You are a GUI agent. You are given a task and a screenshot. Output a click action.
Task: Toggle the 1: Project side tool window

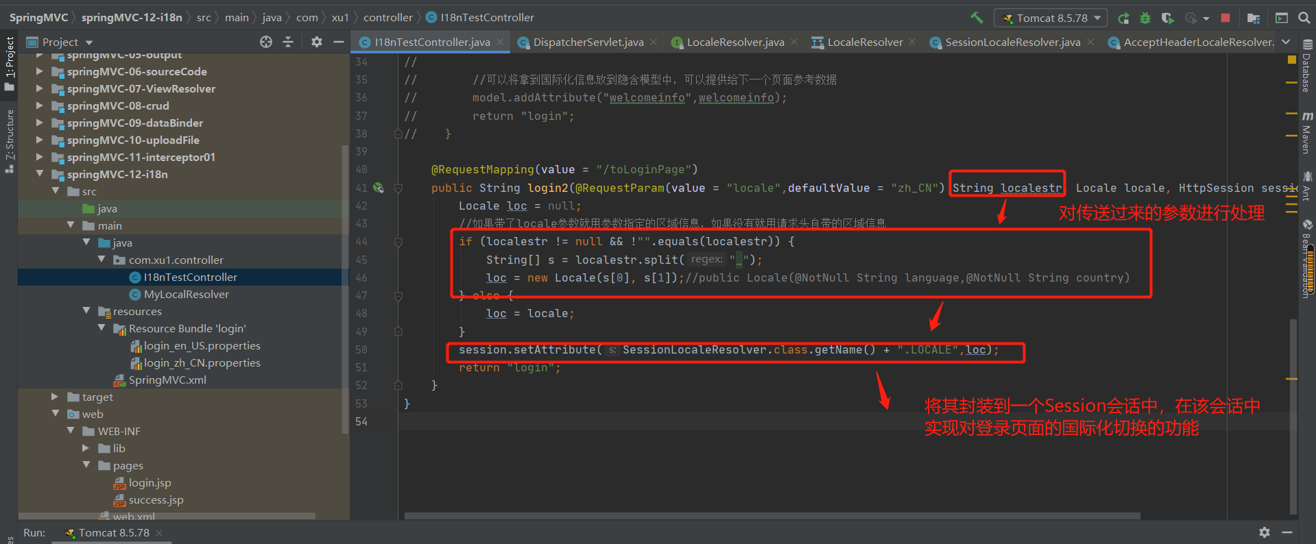click(x=9, y=64)
